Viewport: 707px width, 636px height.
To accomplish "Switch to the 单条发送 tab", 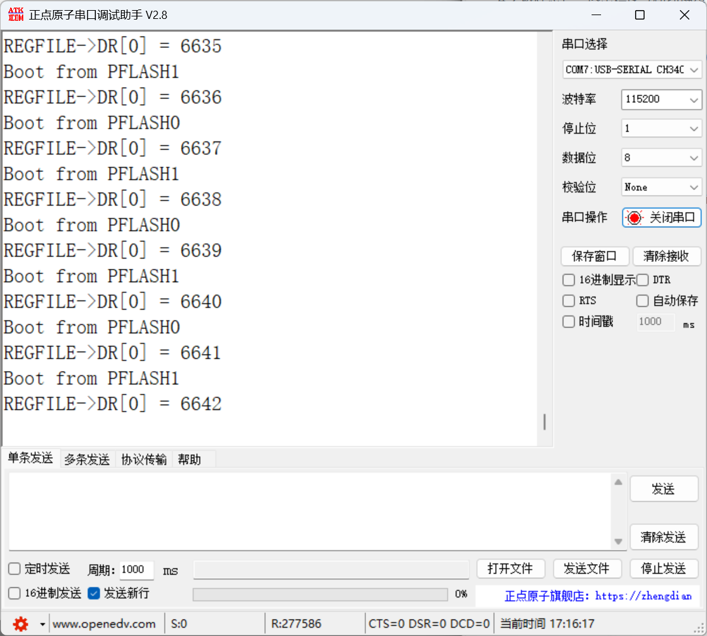I will tap(30, 458).
